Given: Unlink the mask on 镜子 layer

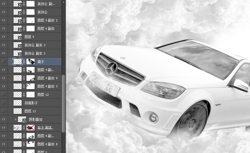Looking at the screenshot, I should coord(24,61).
